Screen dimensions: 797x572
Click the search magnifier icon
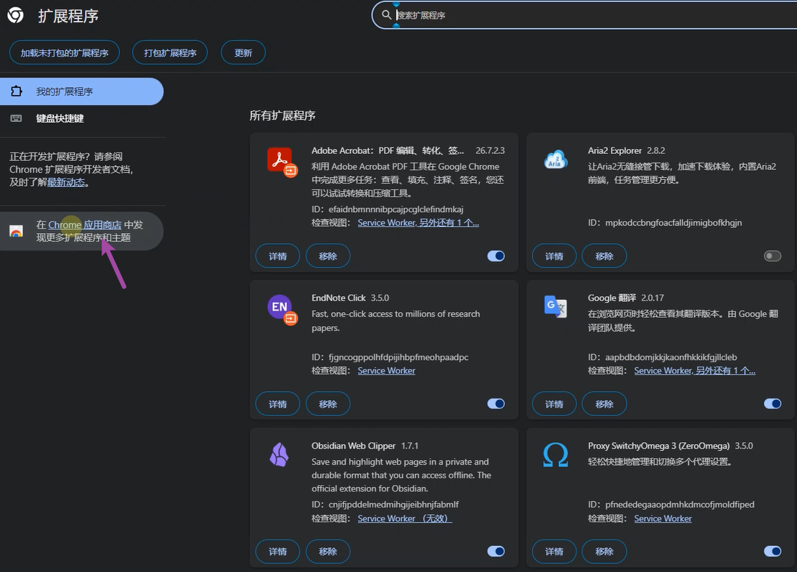tap(386, 15)
